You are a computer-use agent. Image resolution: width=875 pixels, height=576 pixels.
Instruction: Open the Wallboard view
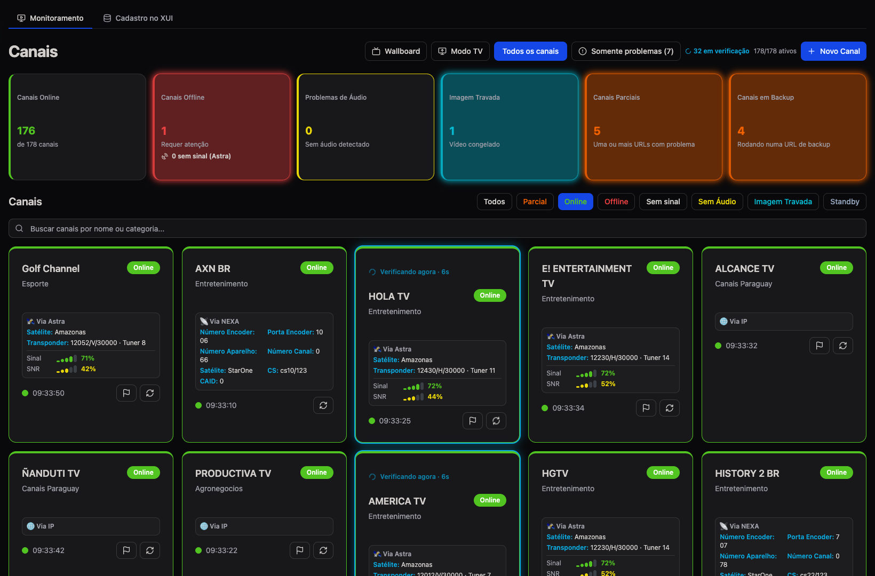(396, 51)
